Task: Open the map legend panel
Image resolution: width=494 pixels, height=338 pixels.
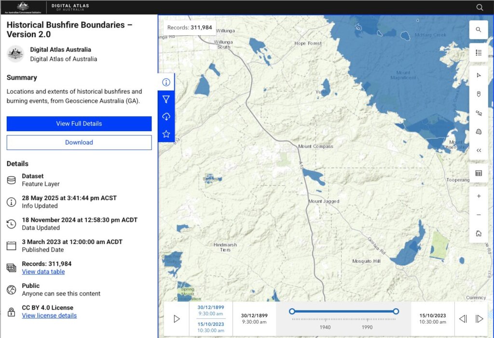Action: [479, 53]
